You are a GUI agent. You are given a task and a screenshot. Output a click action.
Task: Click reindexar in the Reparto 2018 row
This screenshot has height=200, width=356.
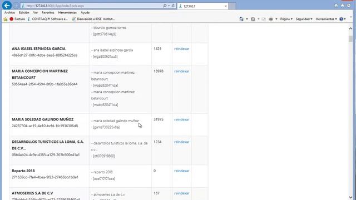coord(181,171)
